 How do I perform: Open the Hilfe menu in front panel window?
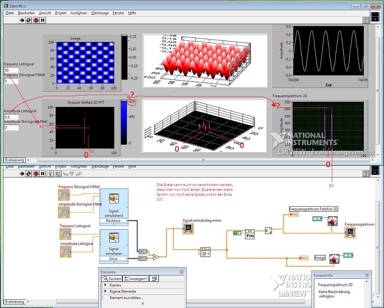(132, 13)
